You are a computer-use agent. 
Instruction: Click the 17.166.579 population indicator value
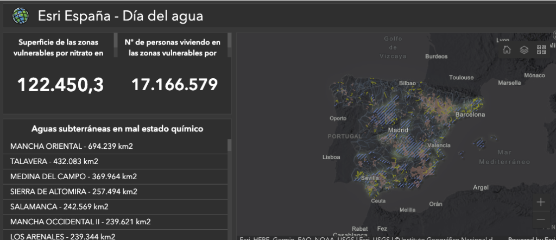(x=174, y=85)
